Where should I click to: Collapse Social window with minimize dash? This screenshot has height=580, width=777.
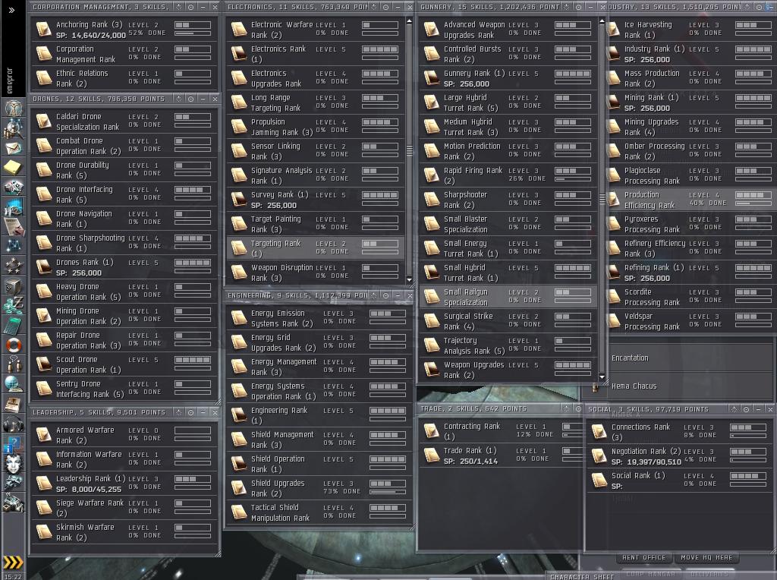tap(758, 409)
